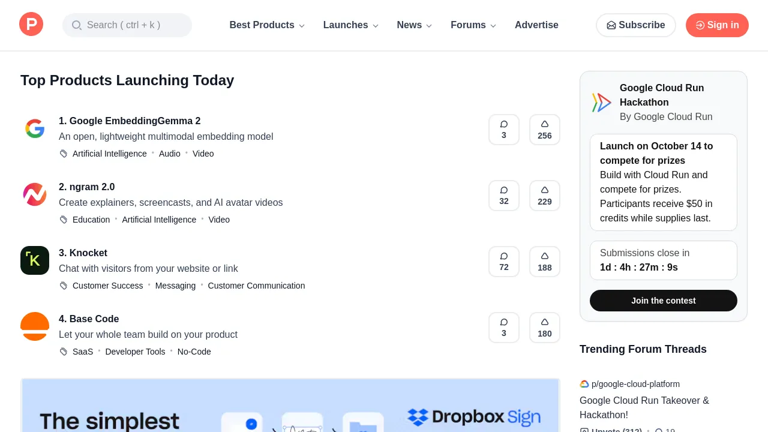The image size is (768, 432).
Task: Open the Knocket logo
Action: [x=35, y=260]
